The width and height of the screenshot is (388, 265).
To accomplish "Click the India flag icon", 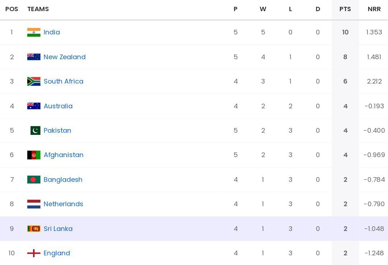I will pos(33,32).
